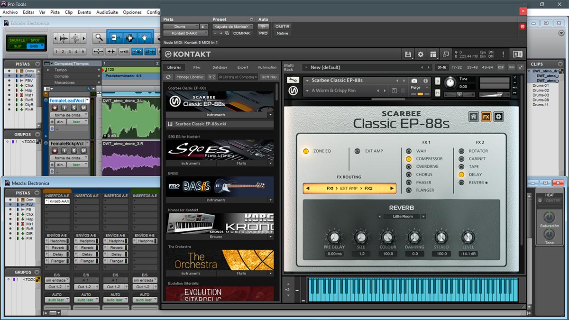
Task: Open the Drums track selector dropdown
Action: coord(181,27)
